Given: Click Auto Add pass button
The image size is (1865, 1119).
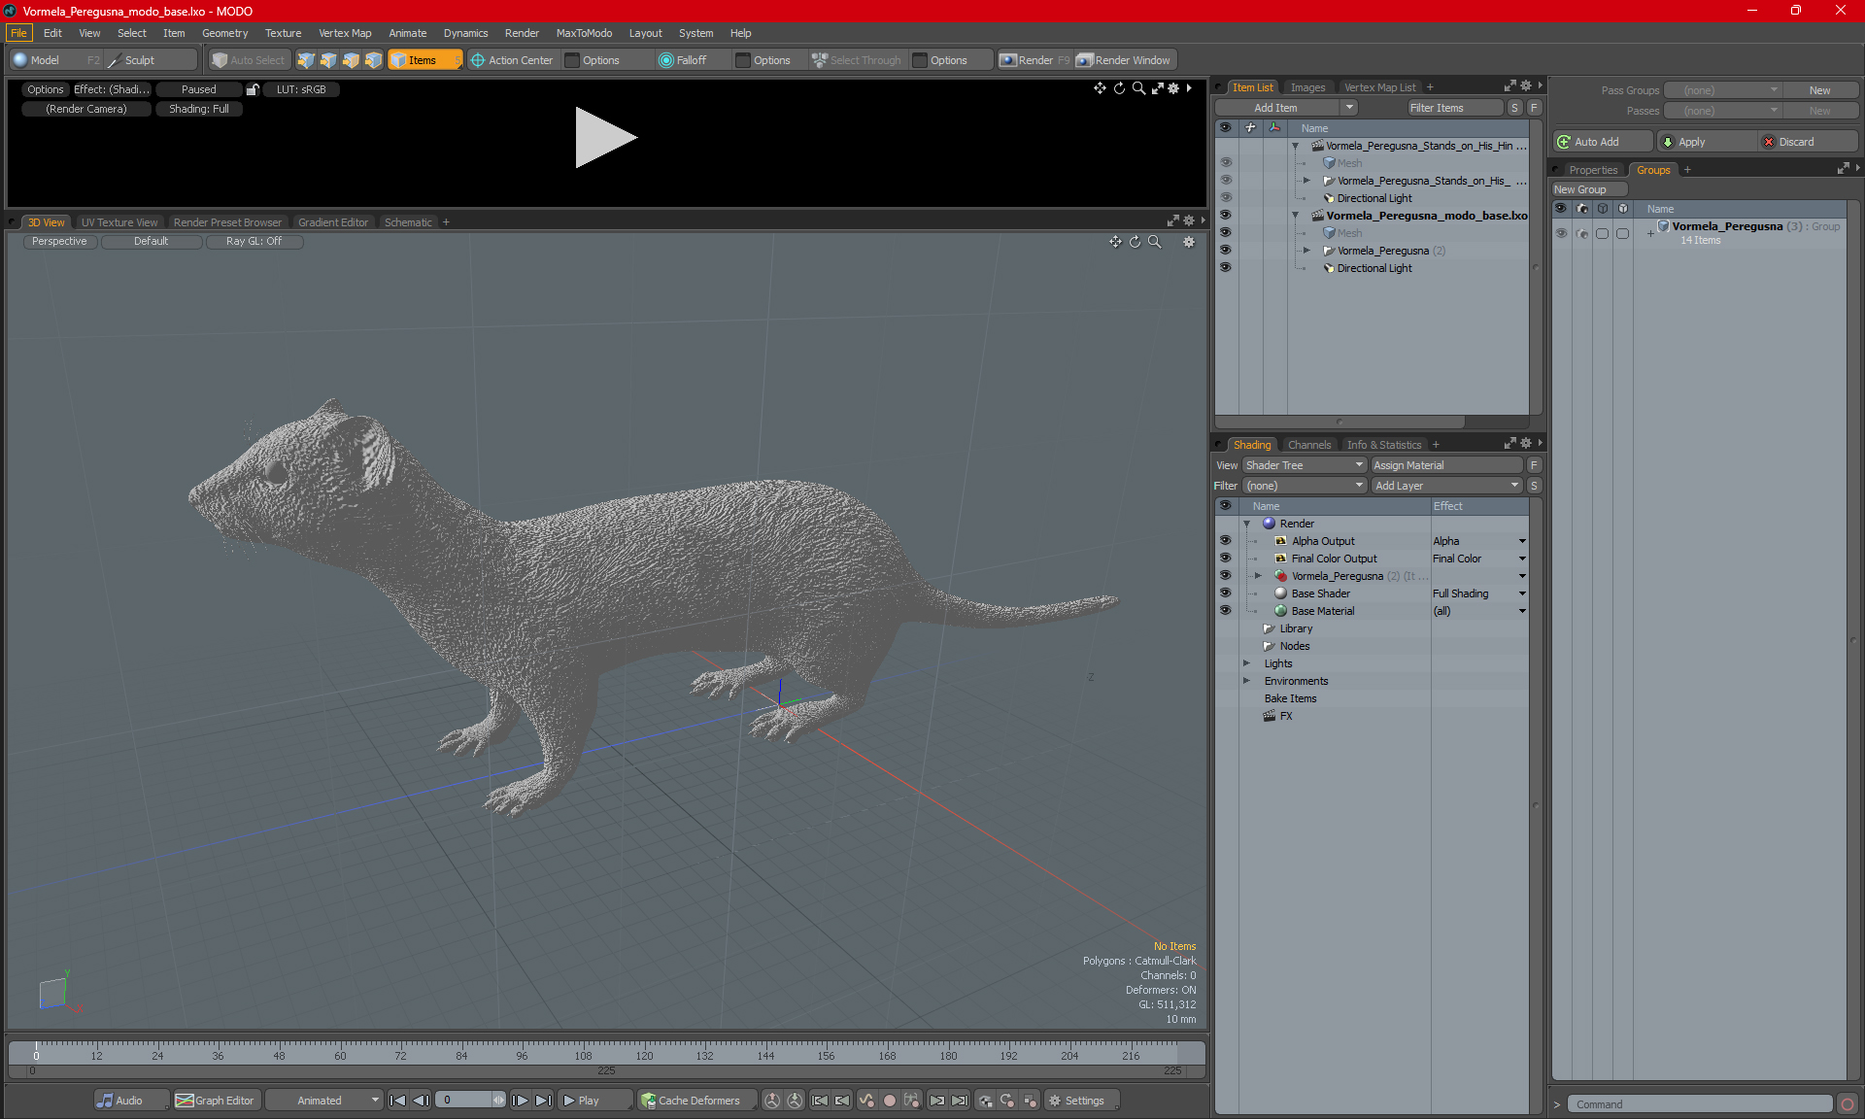Looking at the screenshot, I should (1601, 142).
